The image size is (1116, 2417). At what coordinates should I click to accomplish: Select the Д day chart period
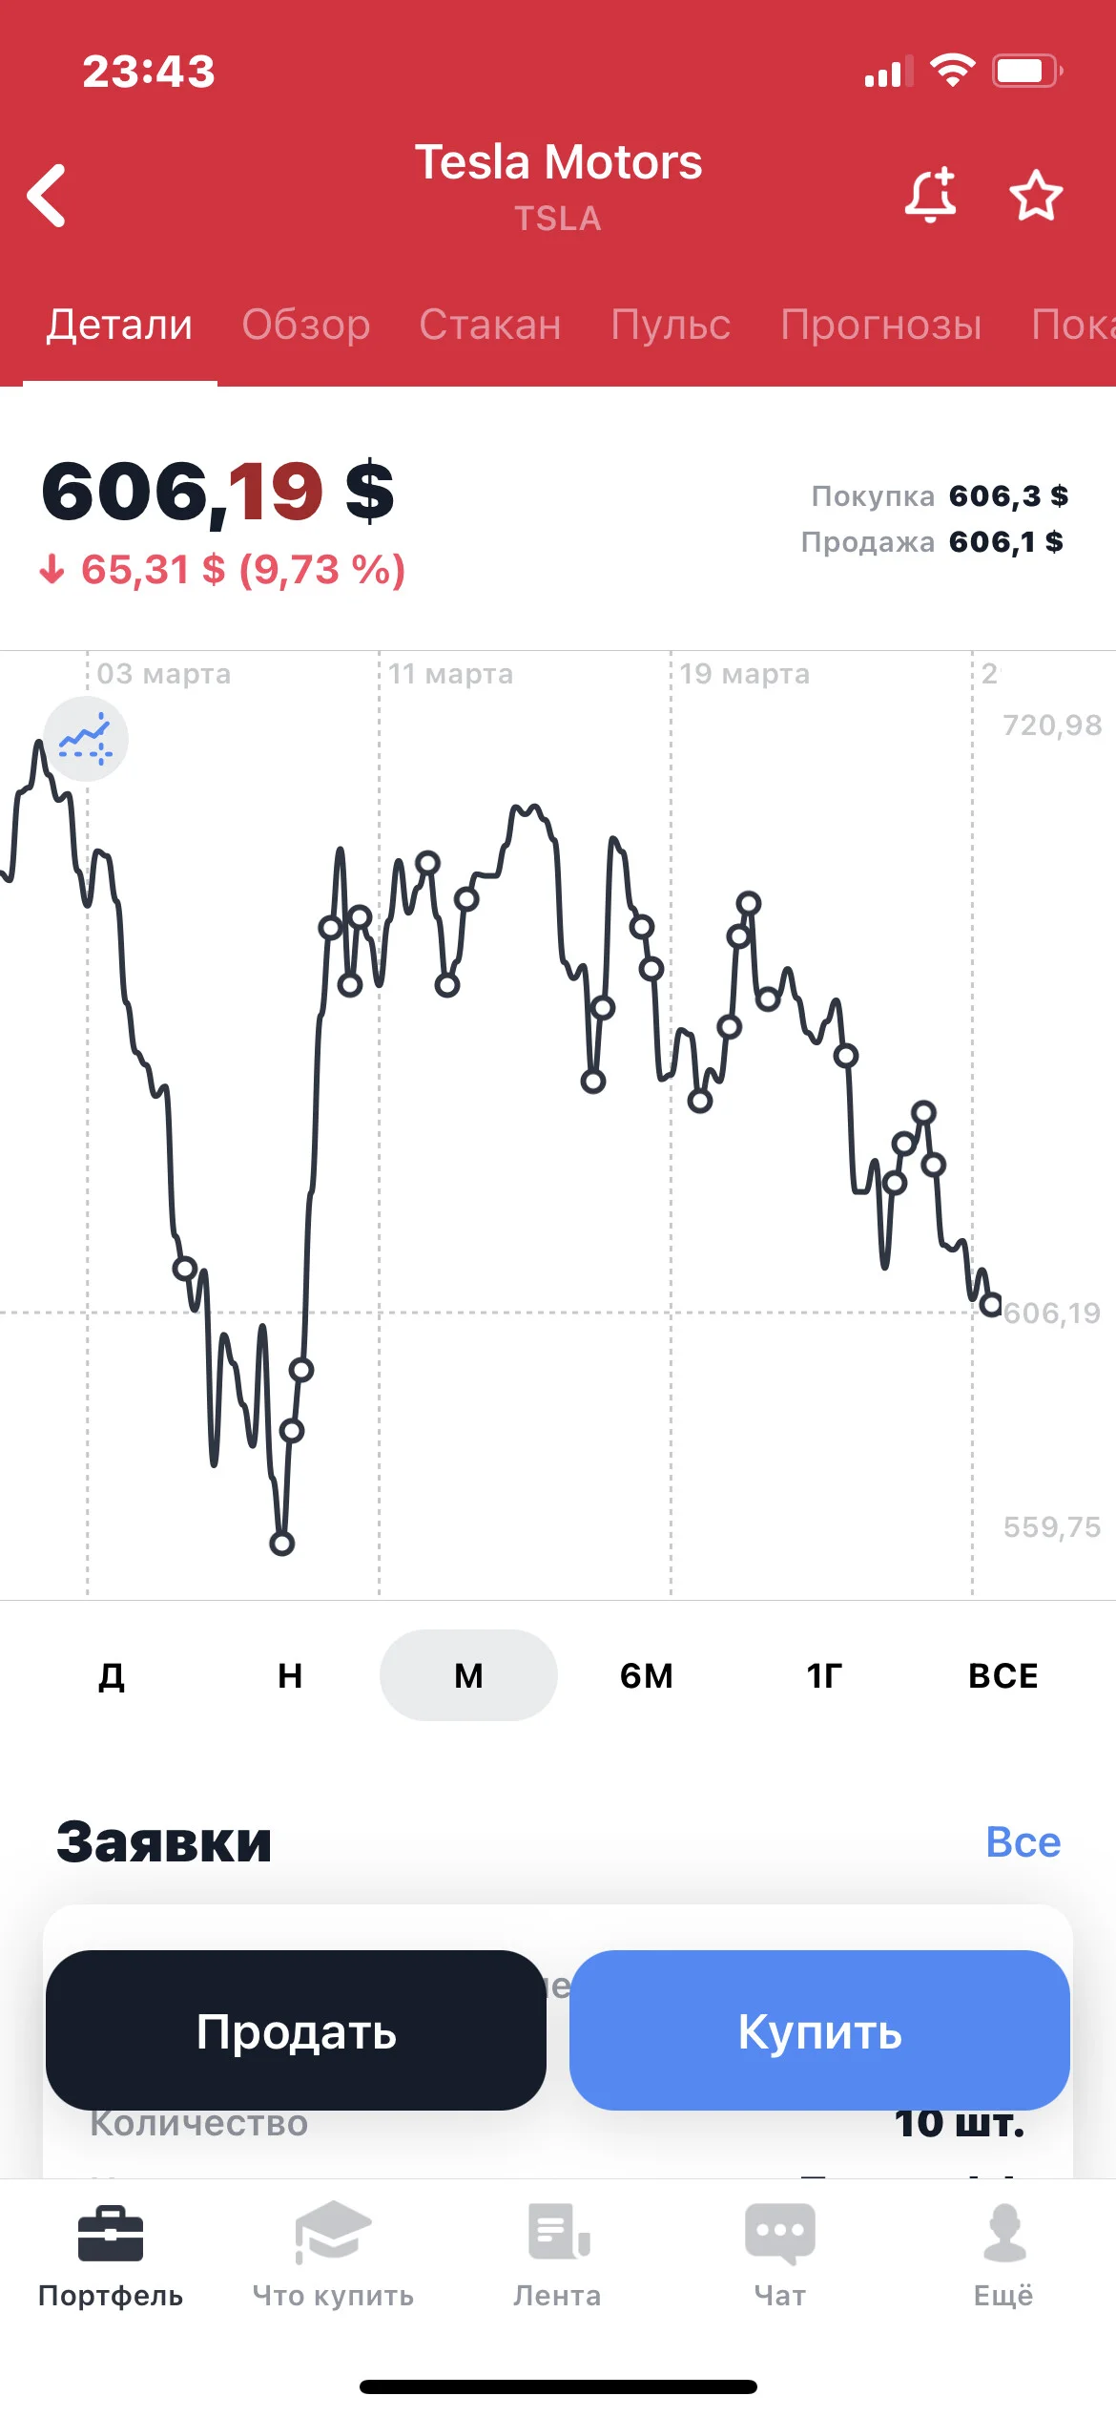[112, 1675]
